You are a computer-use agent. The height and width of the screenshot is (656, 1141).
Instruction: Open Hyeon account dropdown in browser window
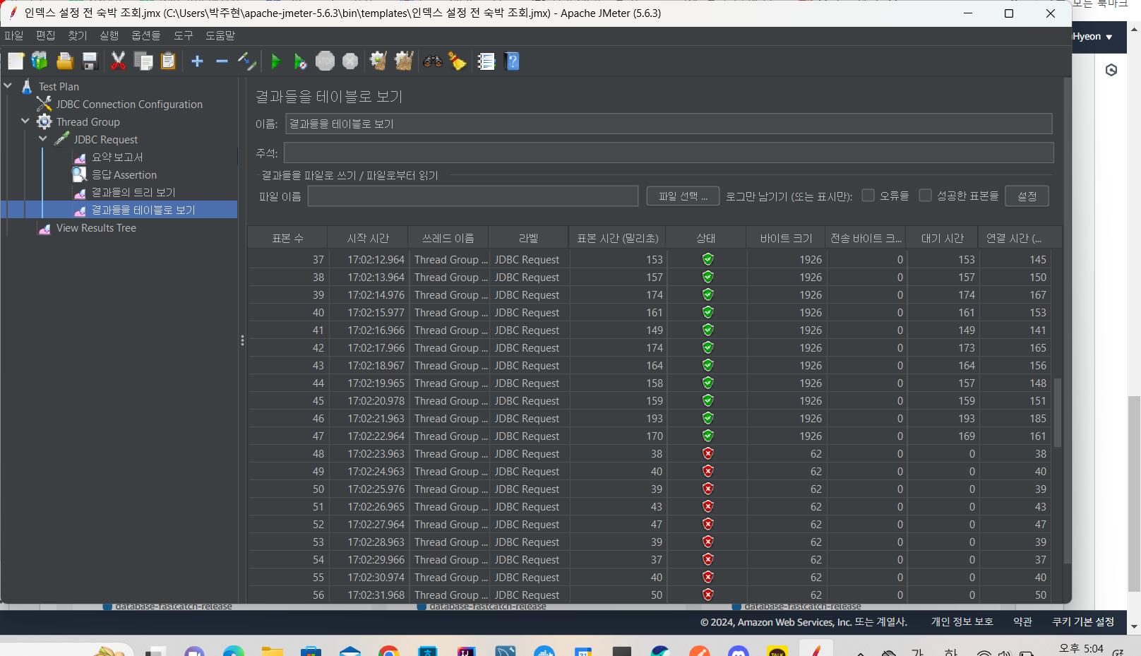1092,37
